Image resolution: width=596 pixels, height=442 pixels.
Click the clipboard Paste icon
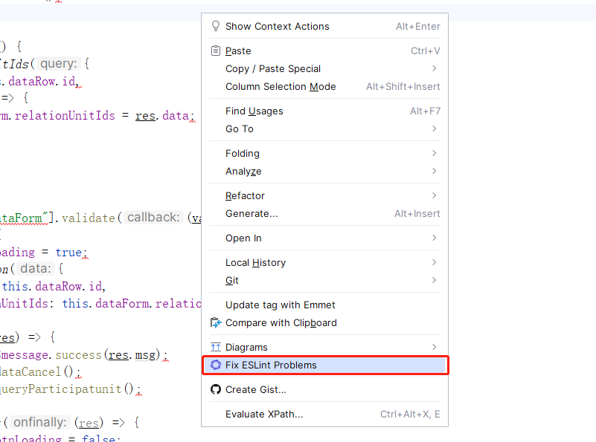(x=216, y=51)
